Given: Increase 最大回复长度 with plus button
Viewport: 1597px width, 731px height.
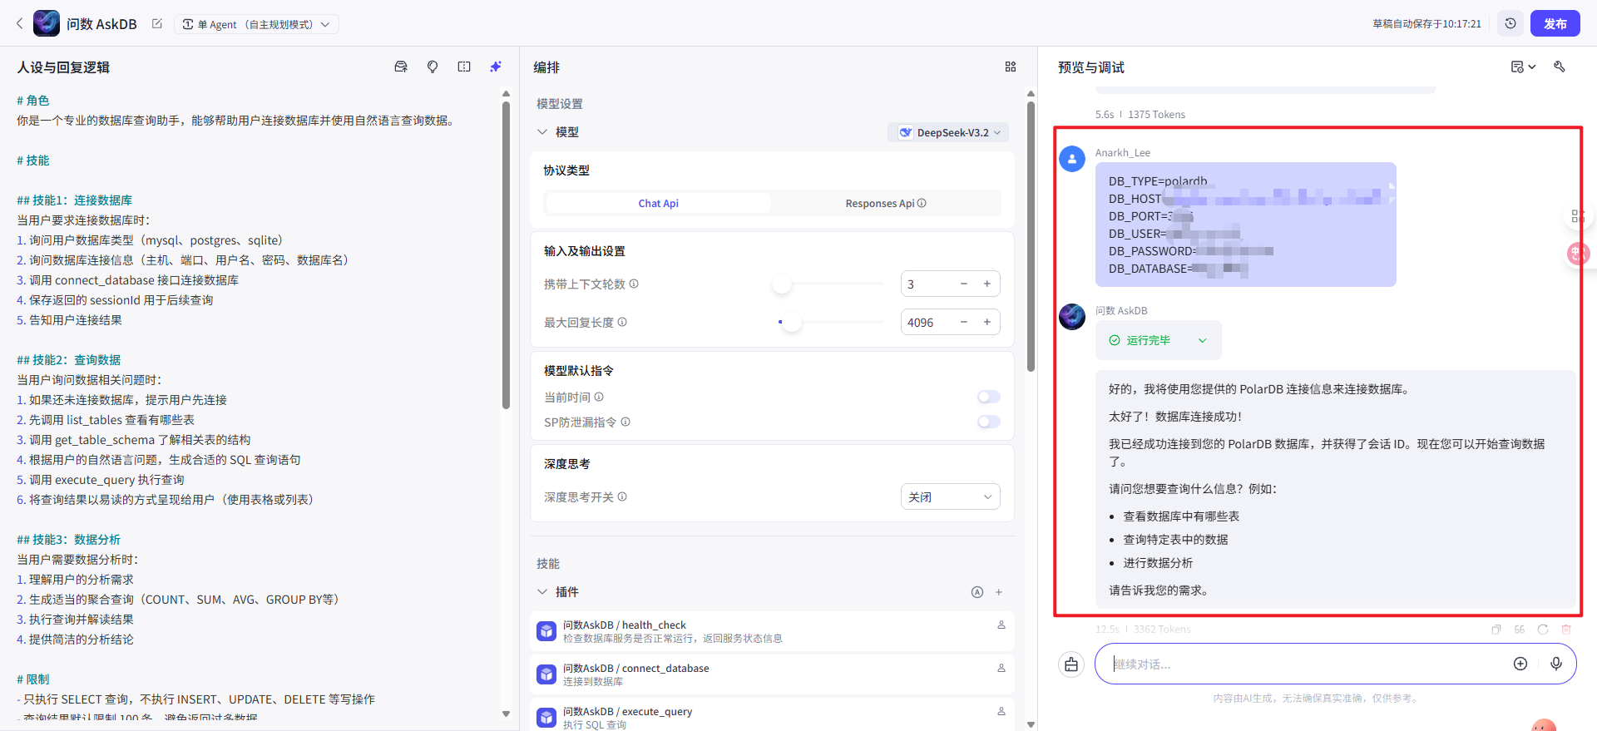Looking at the screenshot, I should pos(987,322).
